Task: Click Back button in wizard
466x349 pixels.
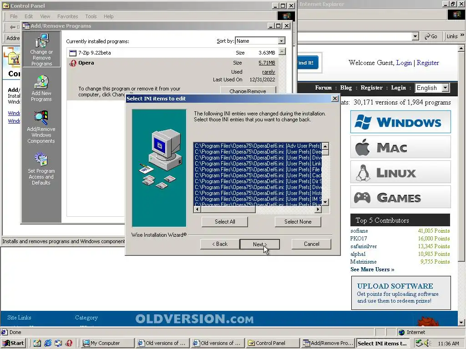Action: [x=220, y=244]
